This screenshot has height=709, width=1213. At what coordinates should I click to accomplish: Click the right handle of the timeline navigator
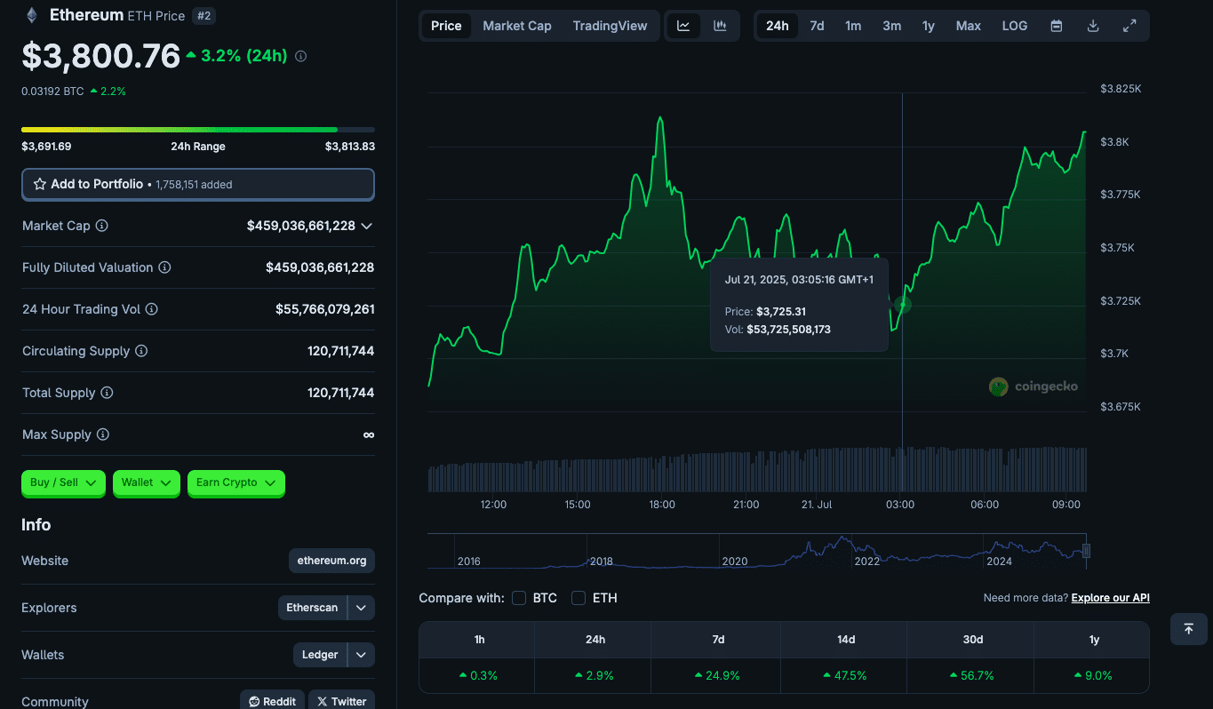1086,551
